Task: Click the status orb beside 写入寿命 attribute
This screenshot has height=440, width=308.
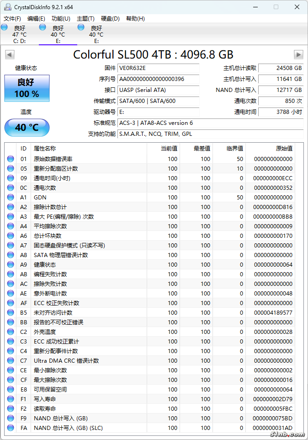Action: (x=11, y=399)
